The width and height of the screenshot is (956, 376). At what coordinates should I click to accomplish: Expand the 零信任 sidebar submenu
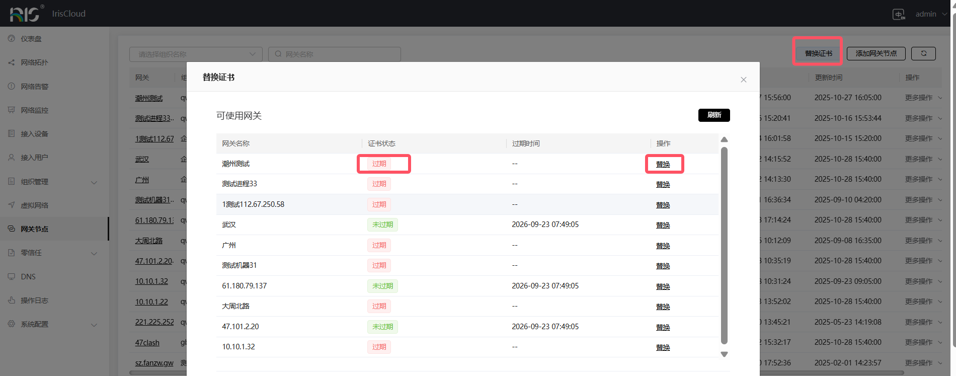pos(94,253)
